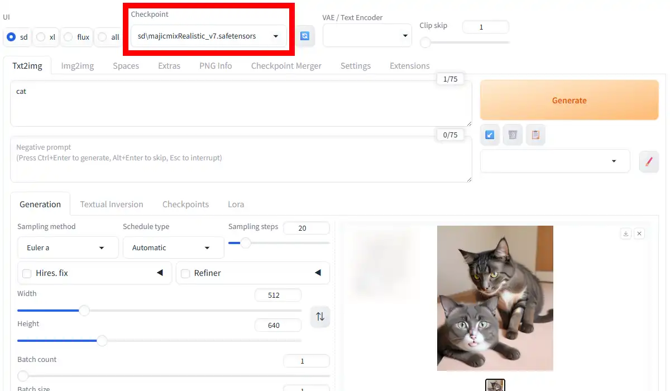Open the Checkpoints sub-tab
The image size is (670, 391).
point(185,204)
